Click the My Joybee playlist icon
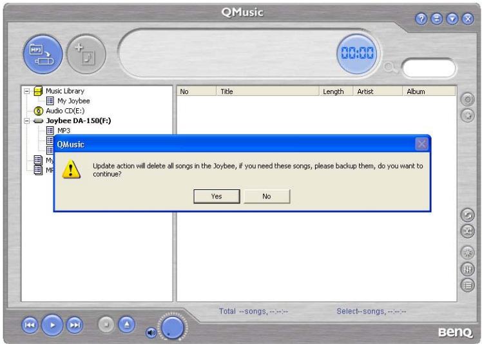The image size is (482, 344). [50, 101]
